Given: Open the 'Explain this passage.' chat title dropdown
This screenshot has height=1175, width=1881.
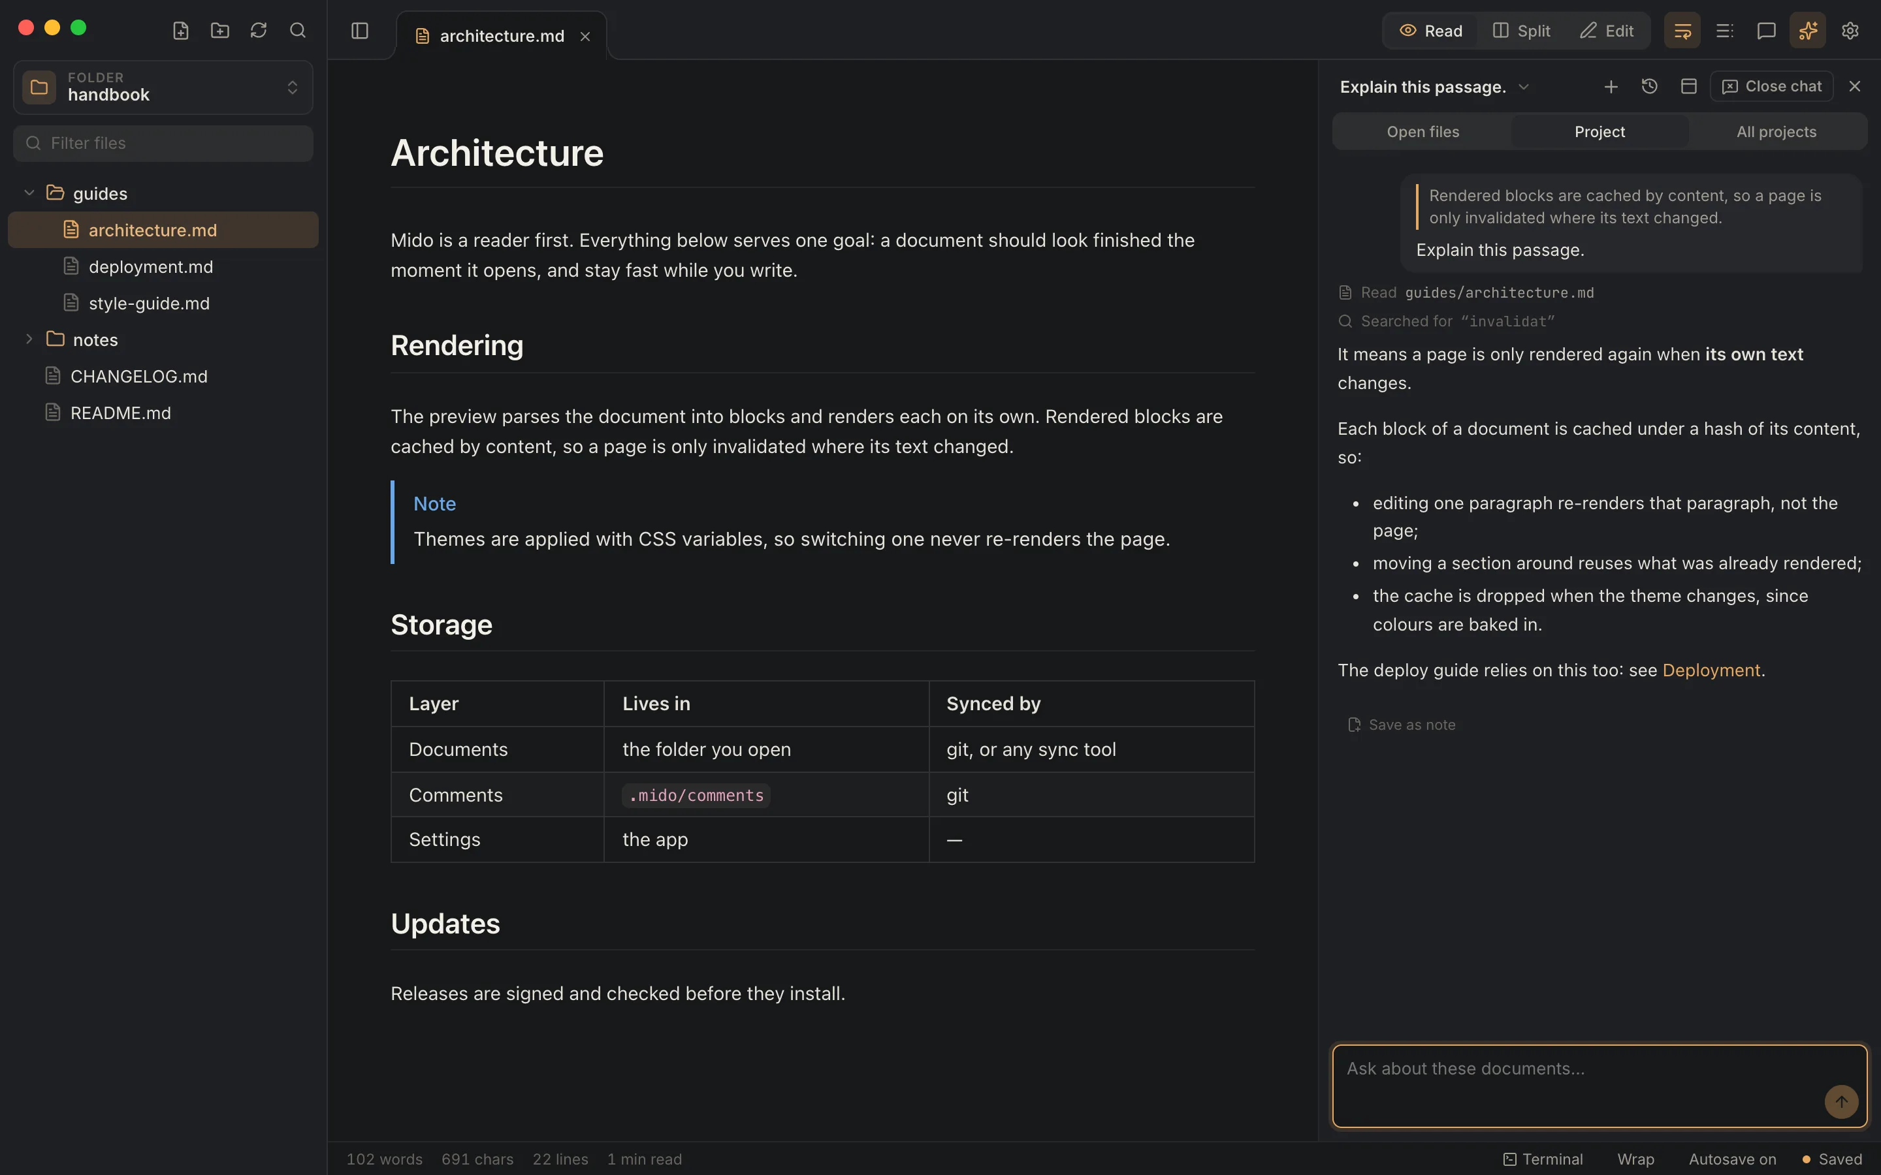Looking at the screenshot, I should coord(1435,86).
